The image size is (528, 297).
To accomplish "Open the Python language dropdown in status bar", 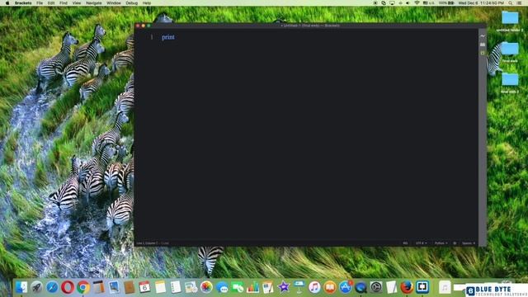I will click(x=441, y=243).
